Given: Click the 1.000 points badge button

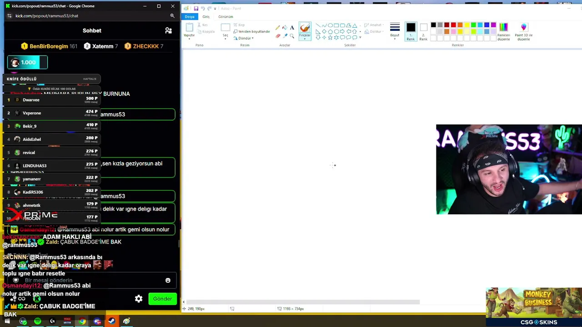Looking at the screenshot, I should click(27, 62).
